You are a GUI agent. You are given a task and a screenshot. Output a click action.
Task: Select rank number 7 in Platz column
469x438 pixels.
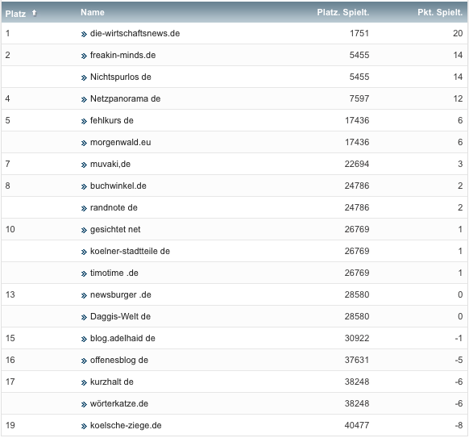(8, 164)
